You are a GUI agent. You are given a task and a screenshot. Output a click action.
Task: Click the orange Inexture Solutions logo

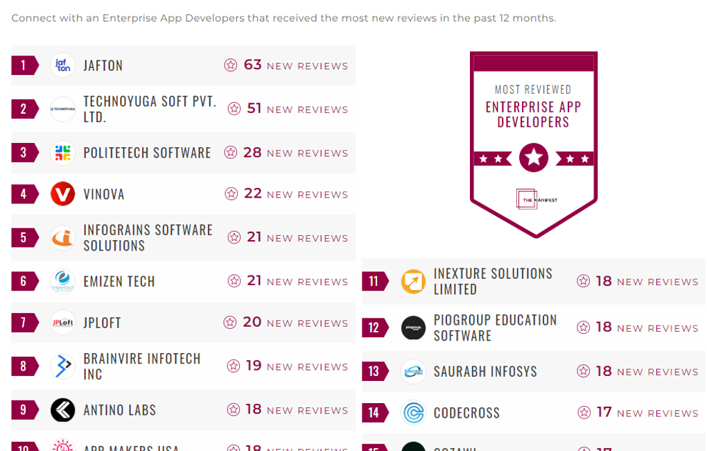[x=414, y=282]
